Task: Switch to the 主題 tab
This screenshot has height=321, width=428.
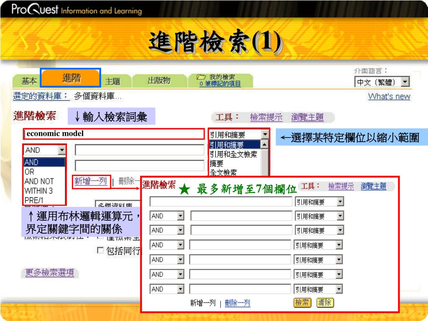Action: point(113,81)
